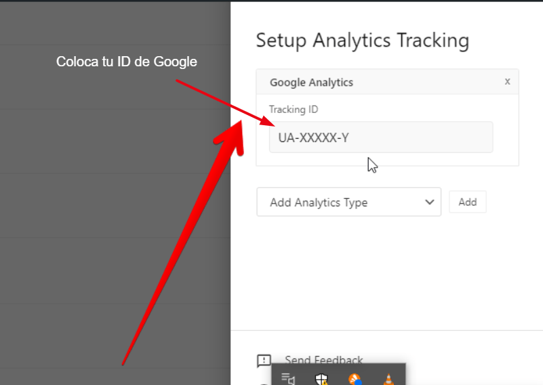The image size is (543, 385).
Task: Click the Add button
Action: point(468,202)
